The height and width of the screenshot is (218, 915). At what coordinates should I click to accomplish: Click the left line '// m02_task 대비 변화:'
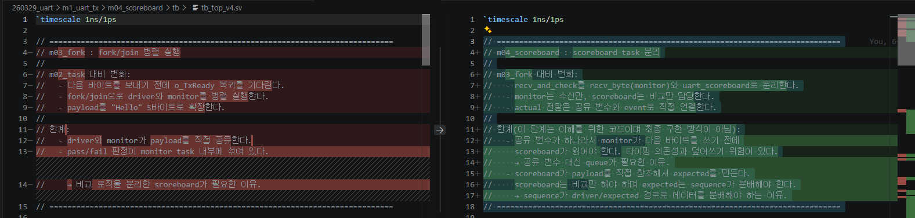point(83,74)
